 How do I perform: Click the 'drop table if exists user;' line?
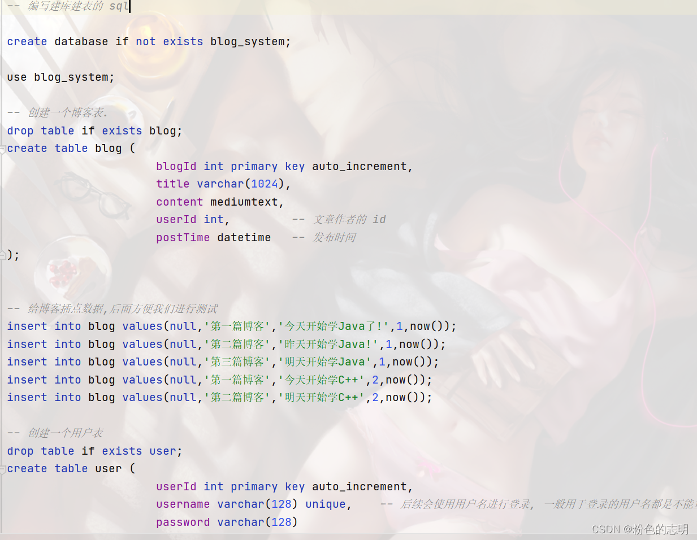click(x=94, y=451)
